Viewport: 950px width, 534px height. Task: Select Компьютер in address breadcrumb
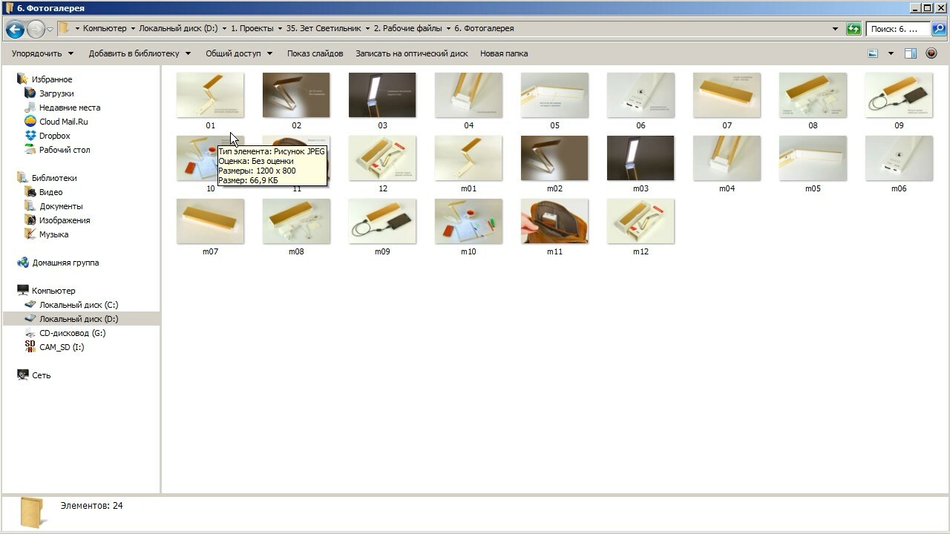(x=105, y=28)
